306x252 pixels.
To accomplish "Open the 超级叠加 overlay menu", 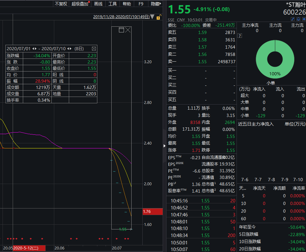I will coord(80,4).
